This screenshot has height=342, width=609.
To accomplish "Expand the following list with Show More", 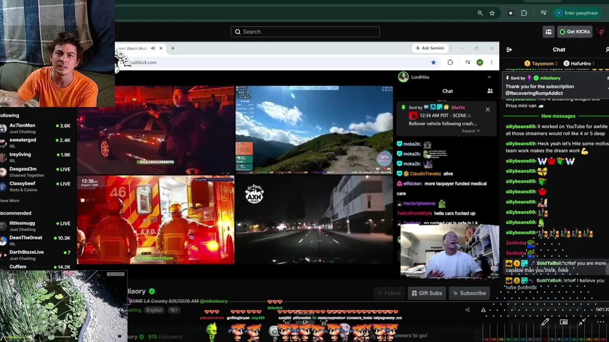I will (10, 201).
